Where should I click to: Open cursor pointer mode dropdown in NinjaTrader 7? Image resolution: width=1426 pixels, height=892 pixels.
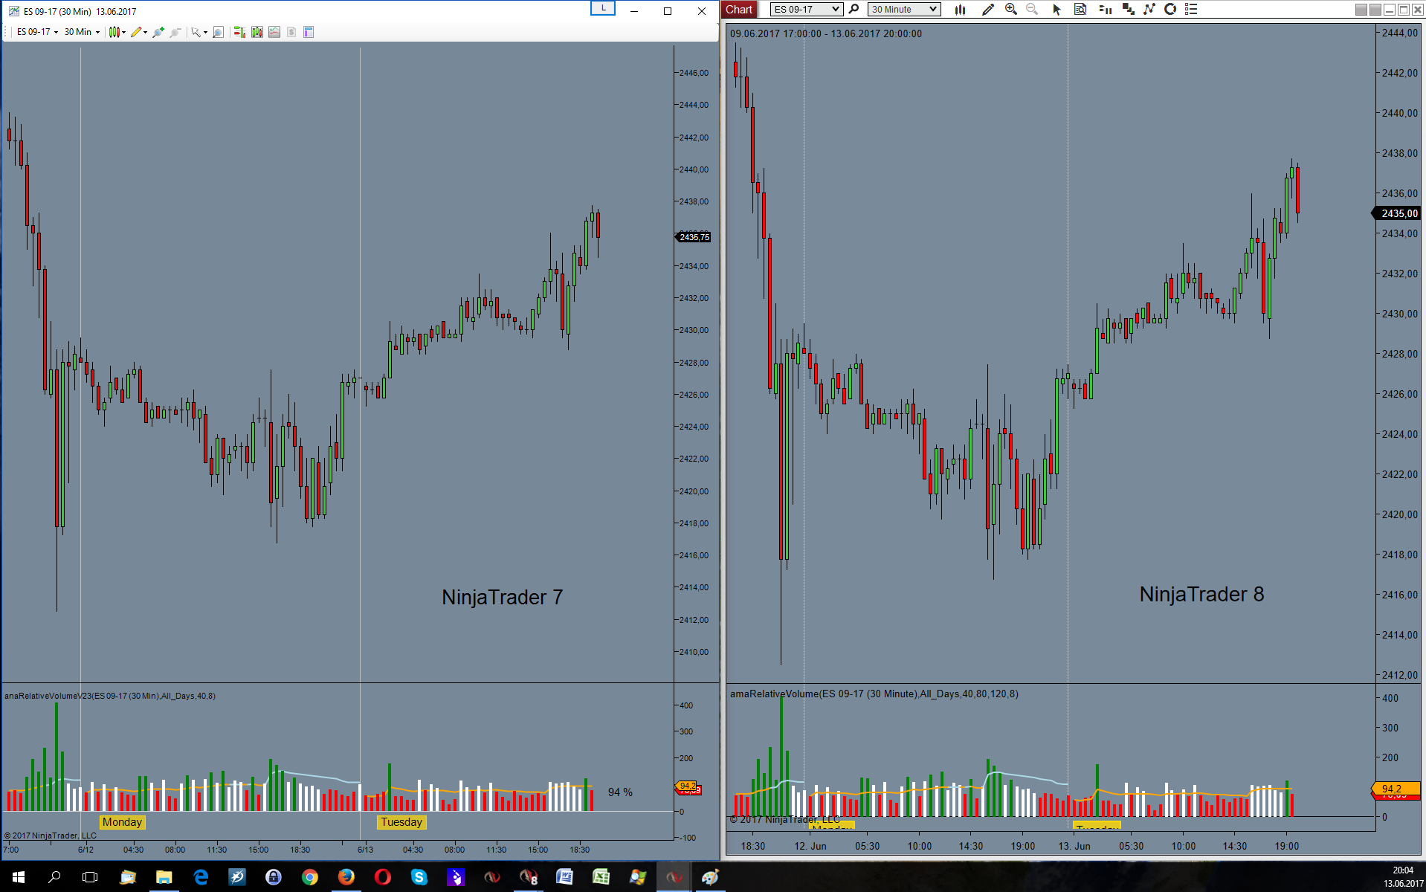click(199, 32)
